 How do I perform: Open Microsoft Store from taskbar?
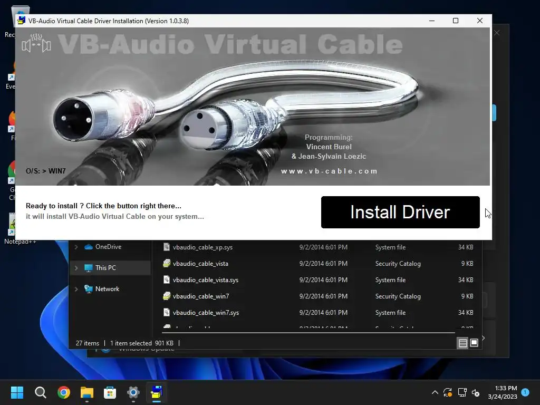click(x=110, y=392)
